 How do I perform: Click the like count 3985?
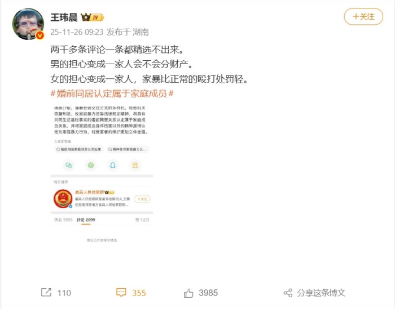pyautogui.click(x=208, y=293)
